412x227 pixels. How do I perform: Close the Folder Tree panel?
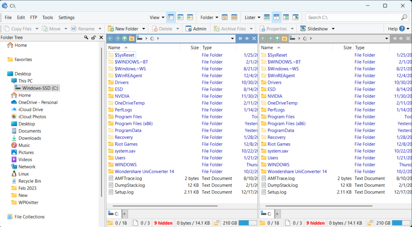pos(101,37)
